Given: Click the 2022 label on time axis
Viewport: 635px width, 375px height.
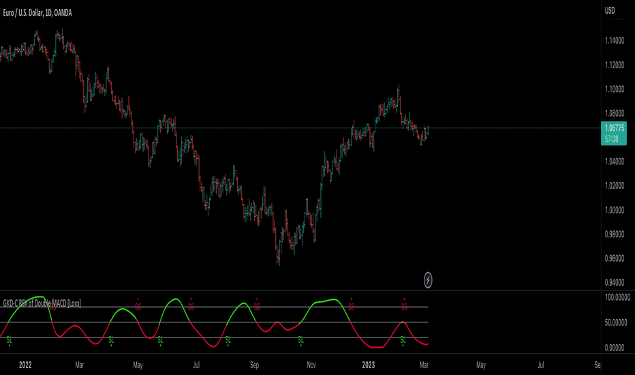Looking at the screenshot, I should (25, 365).
